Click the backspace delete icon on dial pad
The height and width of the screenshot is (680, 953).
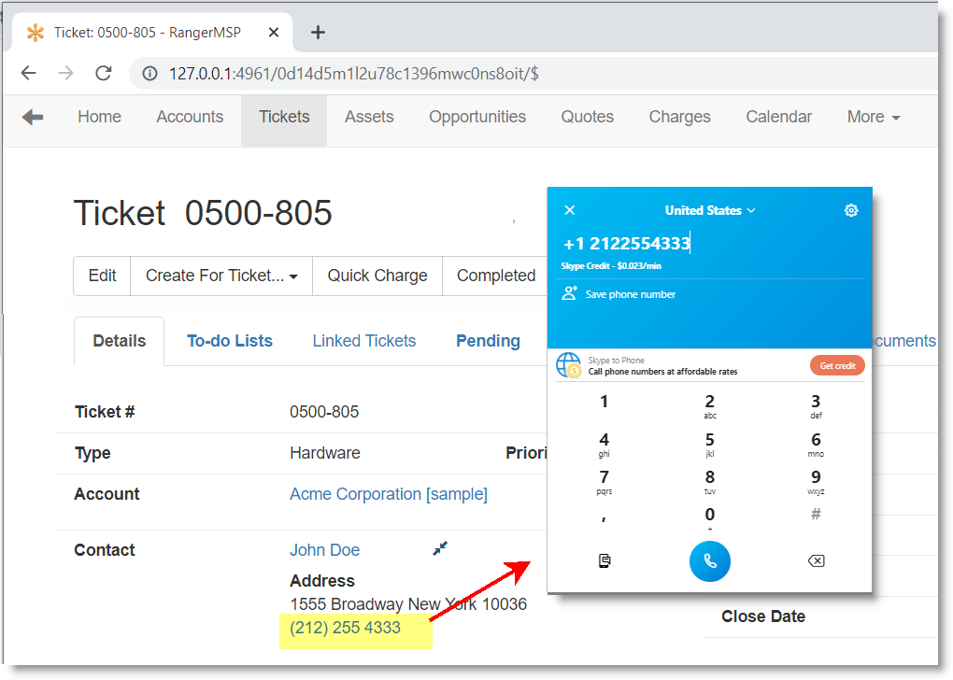[815, 560]
